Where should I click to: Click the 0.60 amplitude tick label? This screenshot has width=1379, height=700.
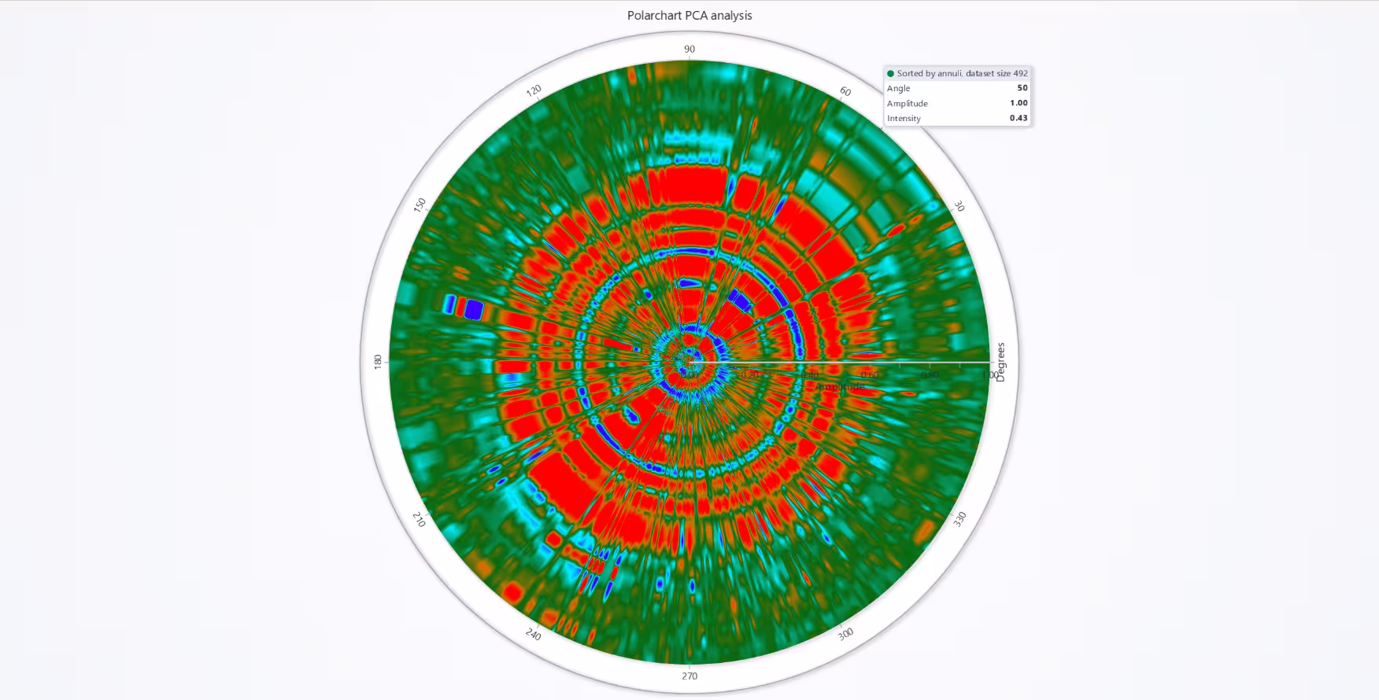[870, 374]
